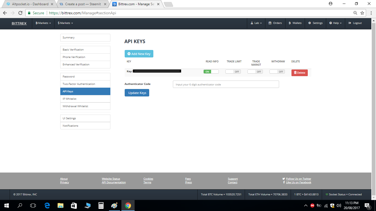Toggle the Trade Limit switch
Screen dimensions: 376x211
tap(233, 72)
